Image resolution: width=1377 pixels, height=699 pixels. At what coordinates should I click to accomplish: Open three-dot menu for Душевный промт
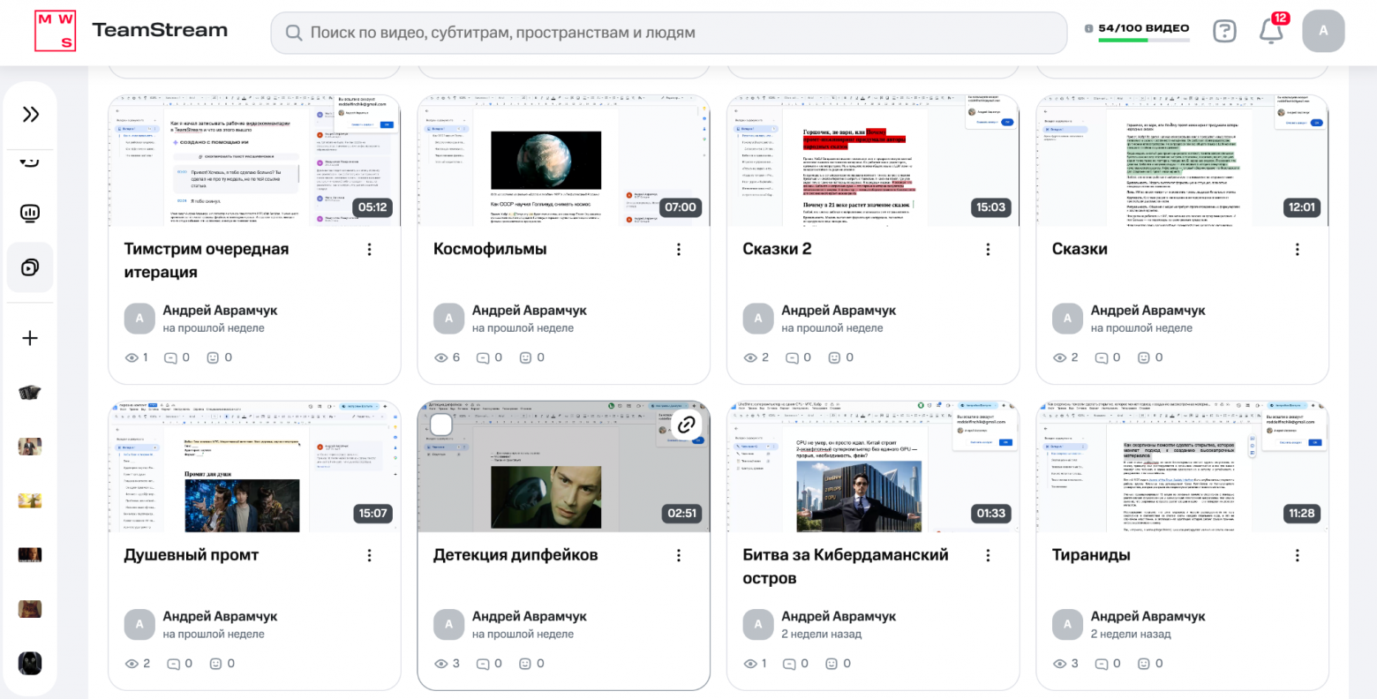[369, 556]
